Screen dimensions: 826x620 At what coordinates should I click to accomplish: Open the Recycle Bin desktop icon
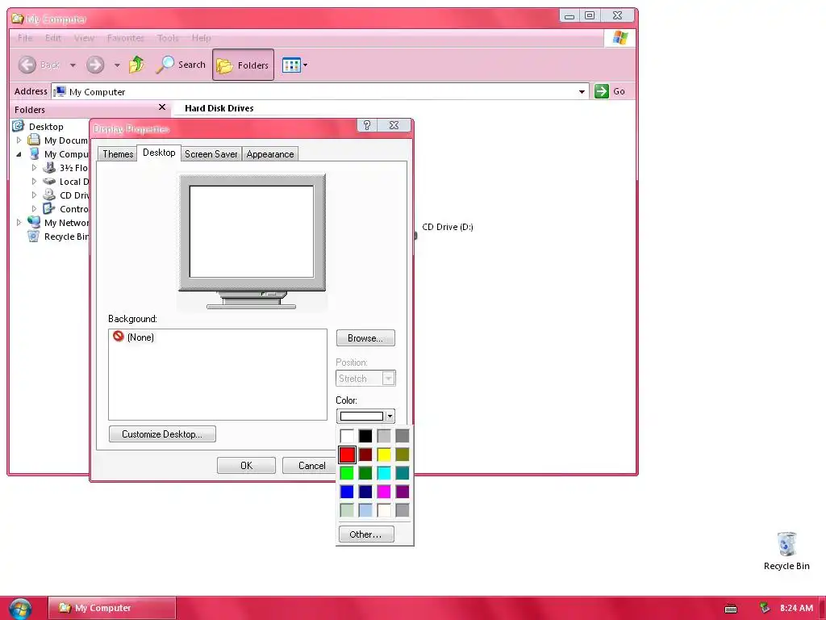(x=786, y=551)
